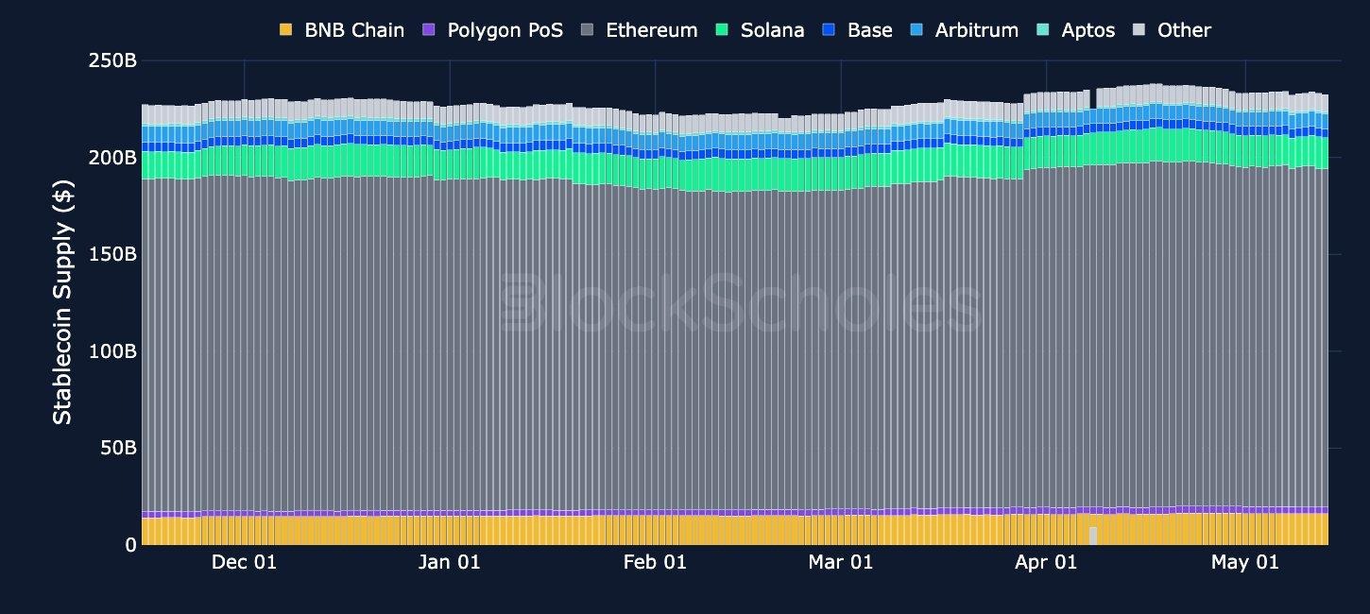Click the Stablecoin Supply ($) axis title
Screen dimensions: 1370x614
(x=61, y=304)
